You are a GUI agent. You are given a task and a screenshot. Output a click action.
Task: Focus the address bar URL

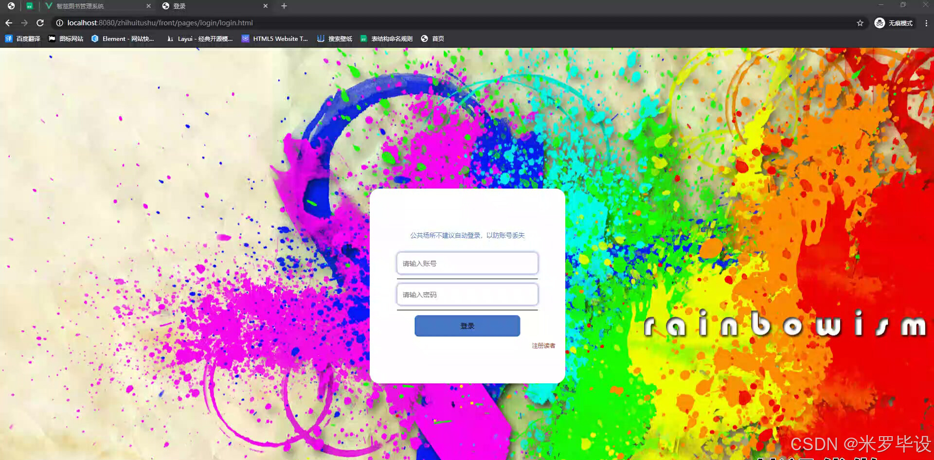[x=160, y=23]
